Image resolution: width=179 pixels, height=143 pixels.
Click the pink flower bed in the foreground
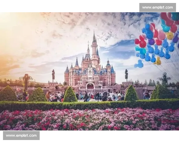pos(89,120)
